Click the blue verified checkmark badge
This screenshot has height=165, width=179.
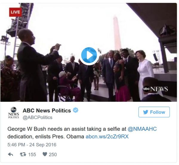coord(76,110)
